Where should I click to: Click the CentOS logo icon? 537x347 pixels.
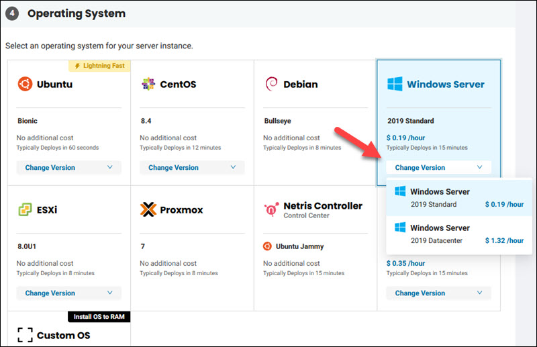(148, 84)
